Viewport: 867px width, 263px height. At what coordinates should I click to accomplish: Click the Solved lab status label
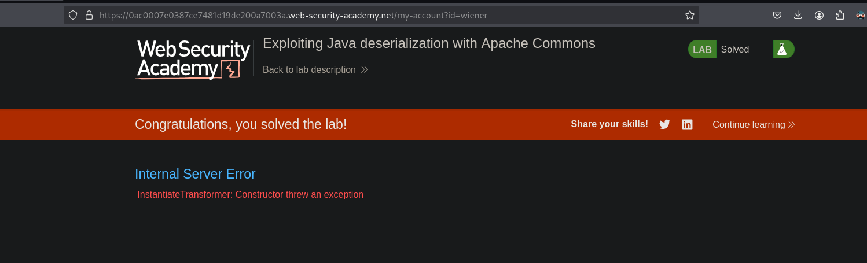(x=735, y=50)
